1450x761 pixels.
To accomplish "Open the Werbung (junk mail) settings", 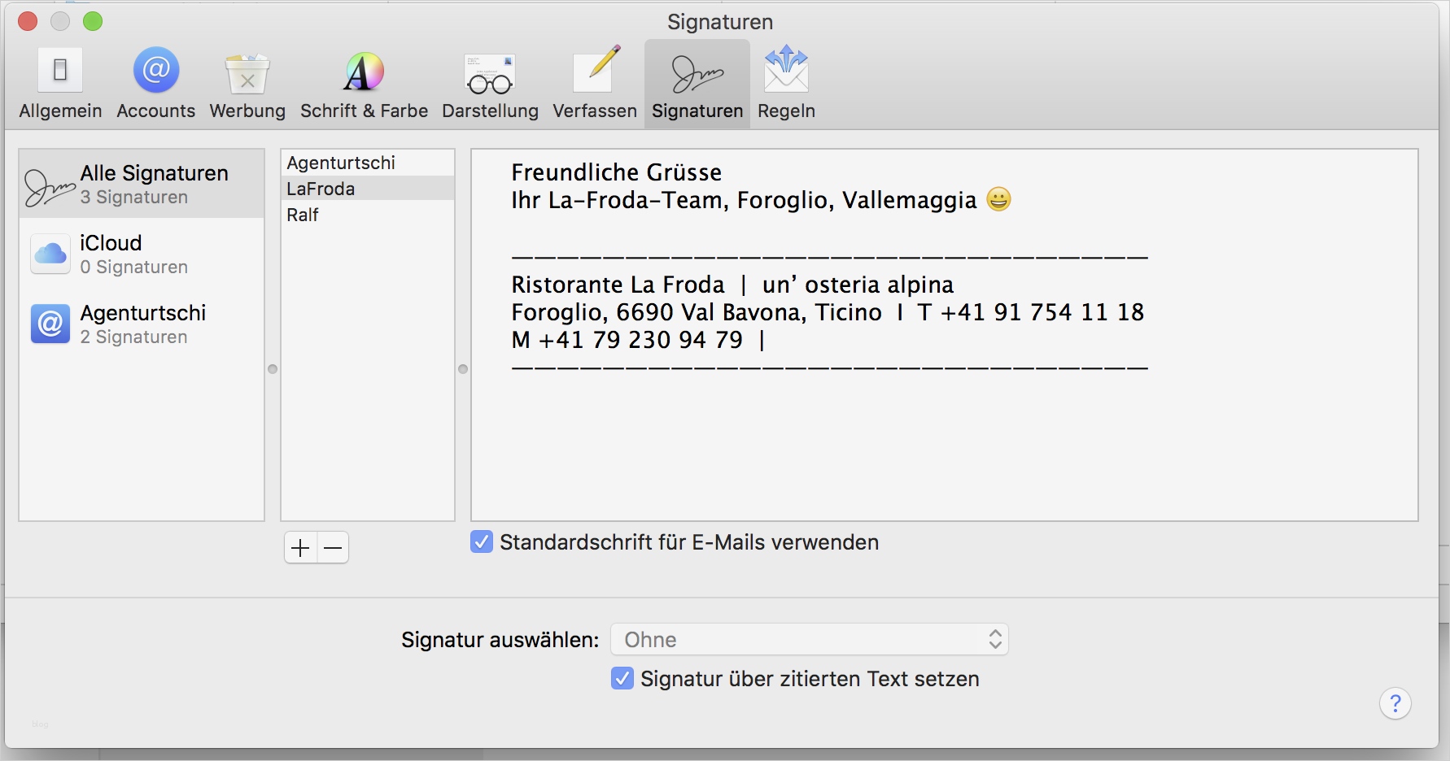I will pyautogui.click(x=247, y=81).
